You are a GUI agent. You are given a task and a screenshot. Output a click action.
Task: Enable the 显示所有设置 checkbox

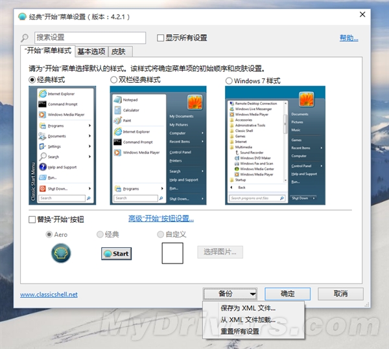pyautogui.click(x=161, y=38)
